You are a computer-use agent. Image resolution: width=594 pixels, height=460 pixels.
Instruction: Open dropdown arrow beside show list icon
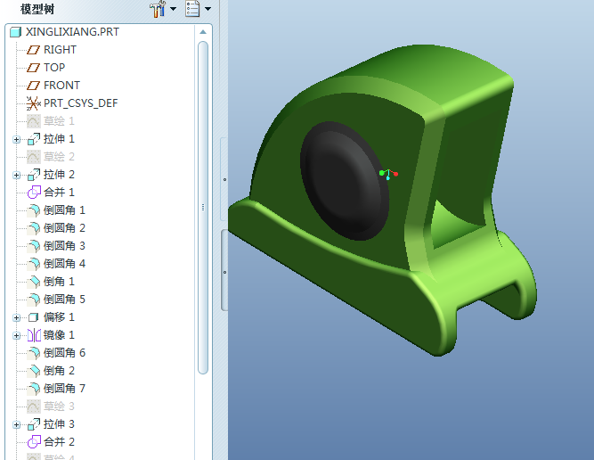pos(208,9)
